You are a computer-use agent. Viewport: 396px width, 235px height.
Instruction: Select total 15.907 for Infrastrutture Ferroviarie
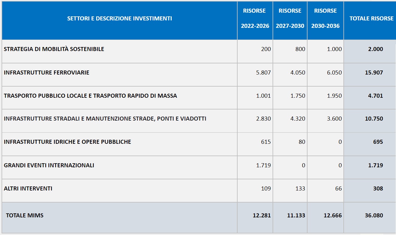coord(374,73)
